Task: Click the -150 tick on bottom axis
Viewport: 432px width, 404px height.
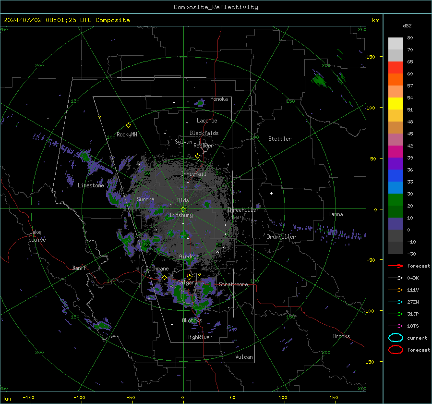Action: (x=28, y=397)
